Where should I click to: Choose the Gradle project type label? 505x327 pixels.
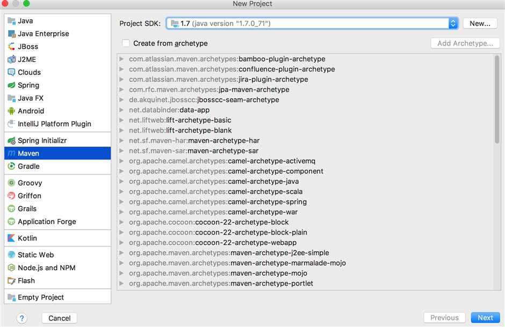(x=28, y=166)
